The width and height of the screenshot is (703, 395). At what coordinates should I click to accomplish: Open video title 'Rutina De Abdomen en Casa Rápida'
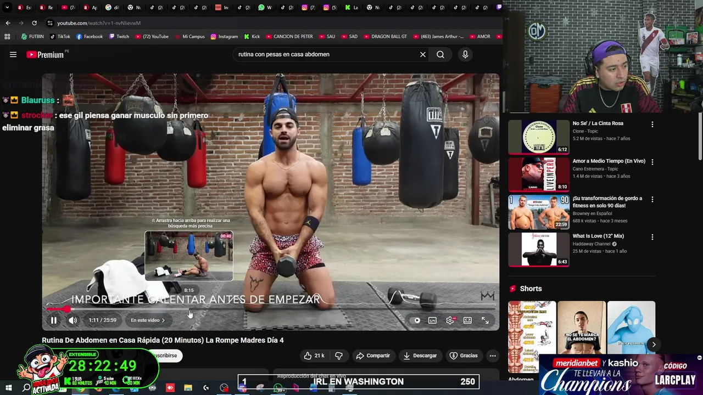pos(163,340)
